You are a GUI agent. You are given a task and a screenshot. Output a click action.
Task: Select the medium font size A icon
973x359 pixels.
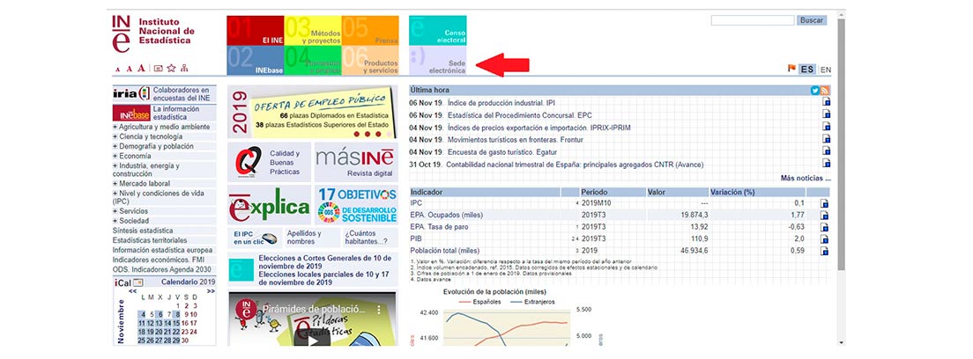coord(129,69)
